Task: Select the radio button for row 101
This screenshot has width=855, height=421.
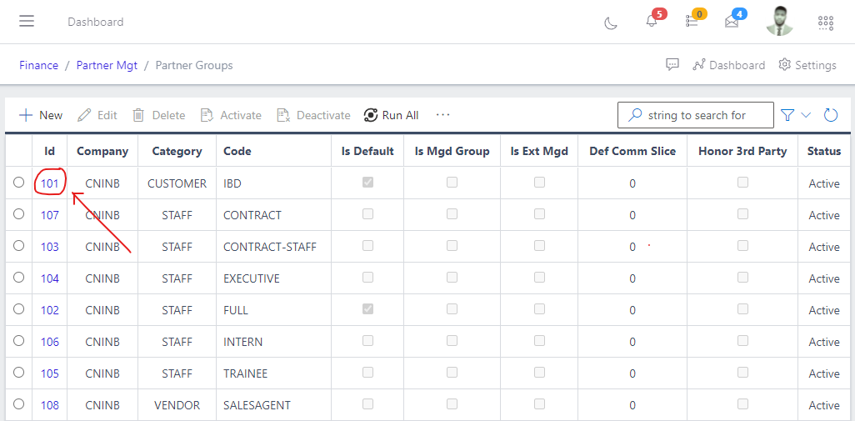Action: pyautogui.click(x=19, y=183)
